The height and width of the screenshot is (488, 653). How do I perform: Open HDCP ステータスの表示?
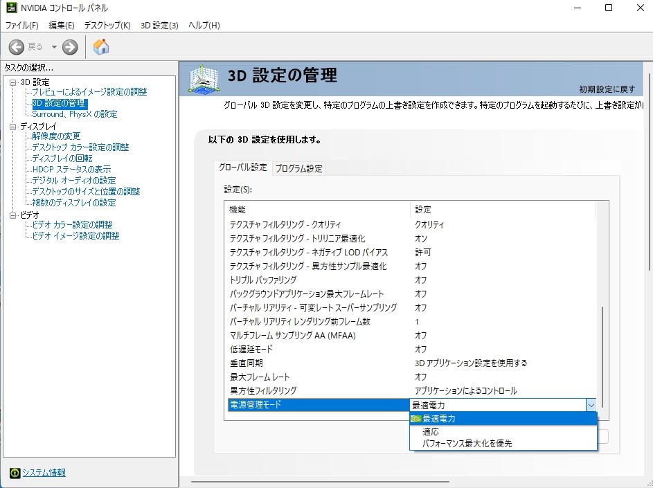pos(71,170)
